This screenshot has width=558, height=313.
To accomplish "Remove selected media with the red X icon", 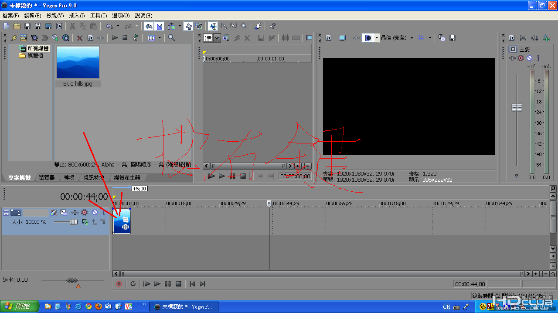I will (80, 38).
